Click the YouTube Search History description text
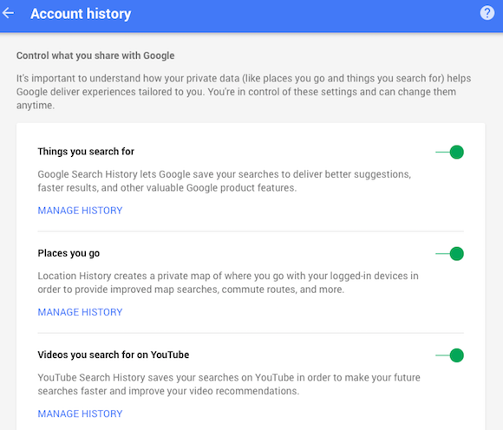503x430 pixels. coord(229,384)
